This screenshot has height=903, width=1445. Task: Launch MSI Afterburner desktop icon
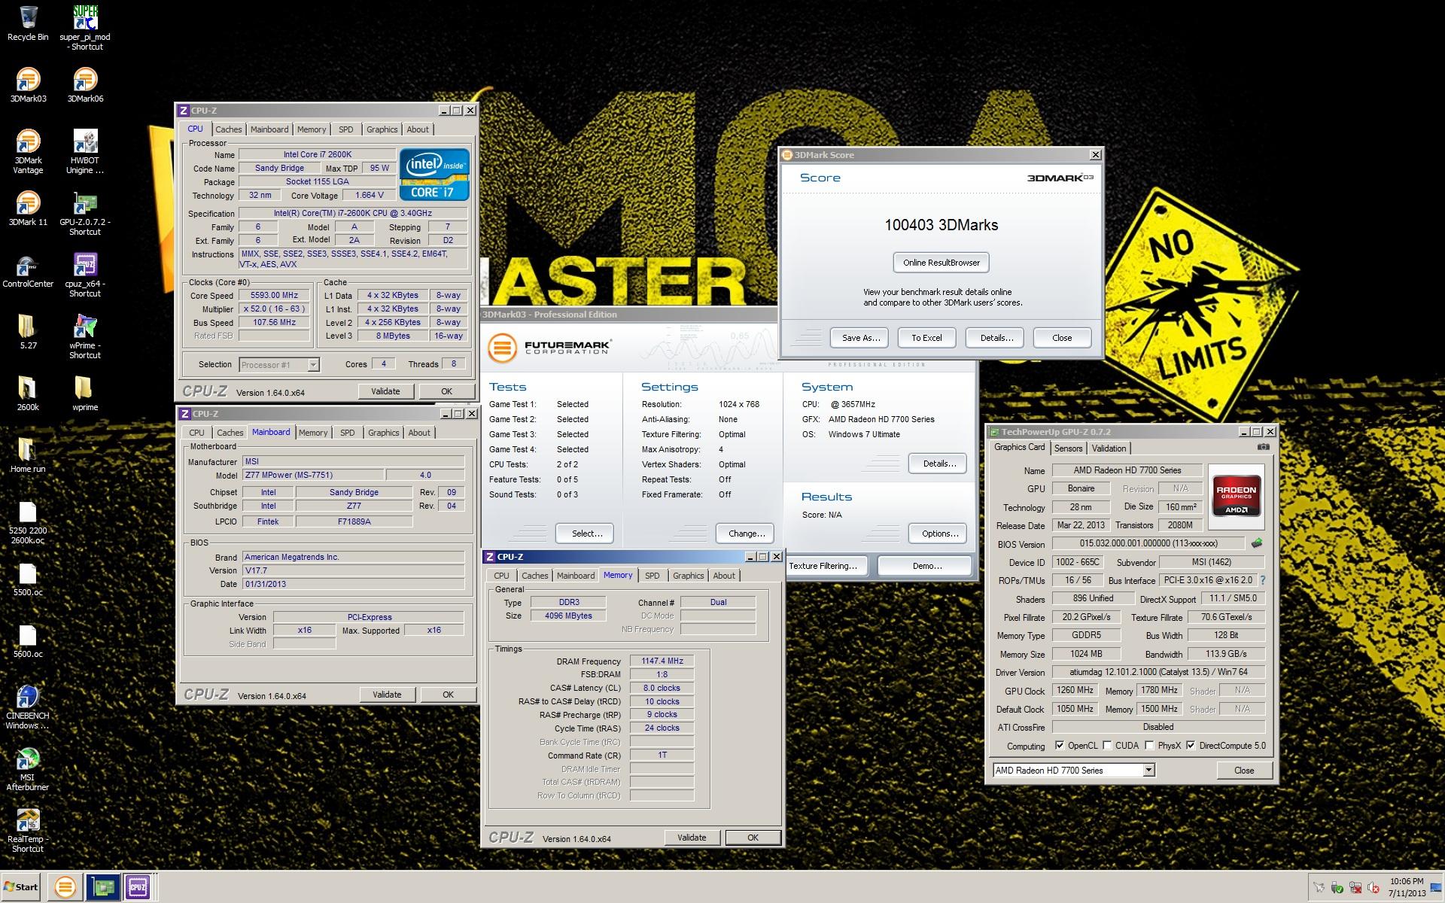pyautogui.click(x=28, y=768)
